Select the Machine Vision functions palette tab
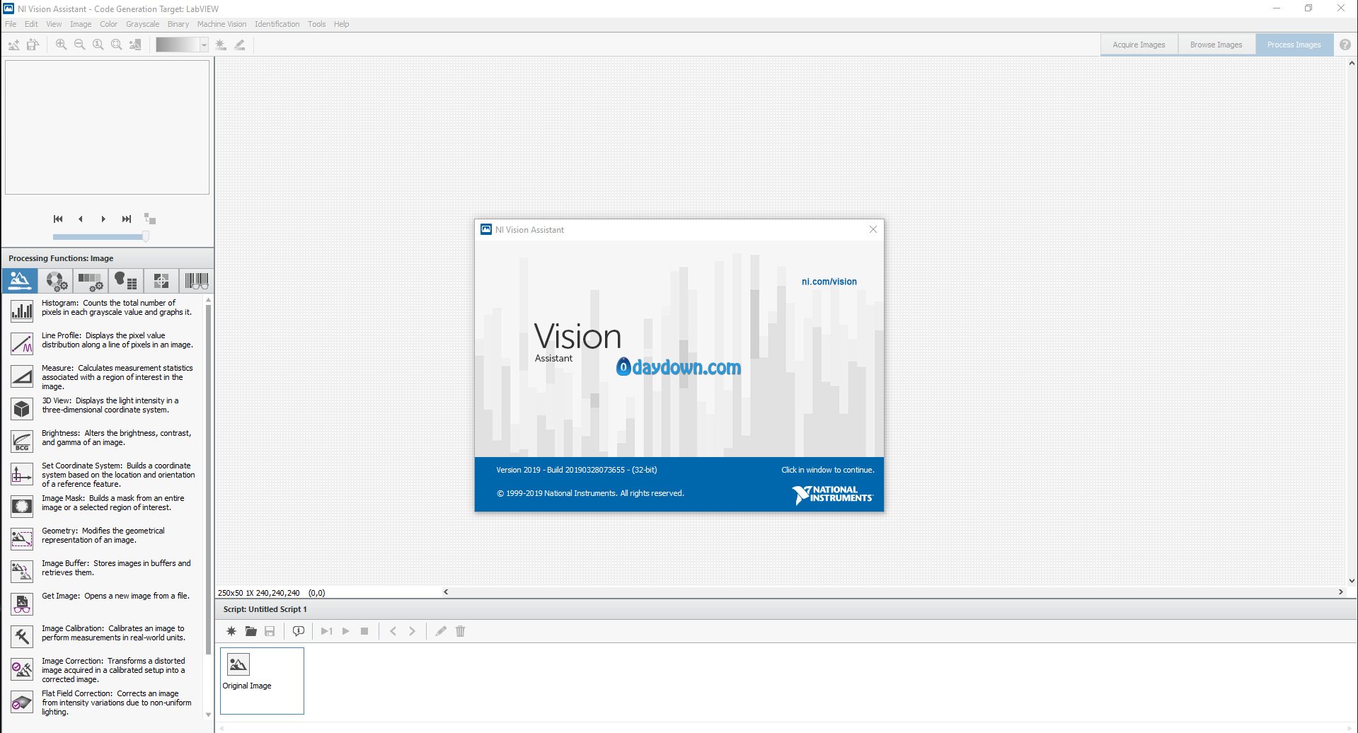1358x733 pixels. click(161, 281)
